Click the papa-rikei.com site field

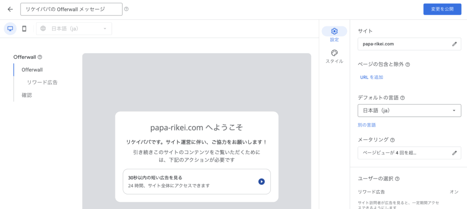409,44
